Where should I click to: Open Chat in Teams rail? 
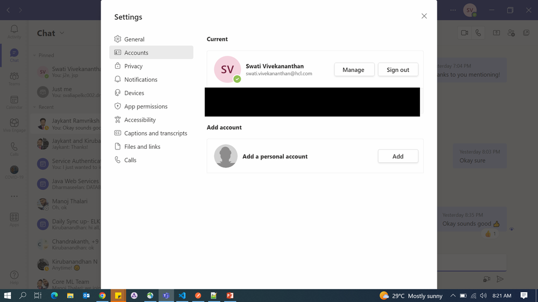click(x=14, y=55)
